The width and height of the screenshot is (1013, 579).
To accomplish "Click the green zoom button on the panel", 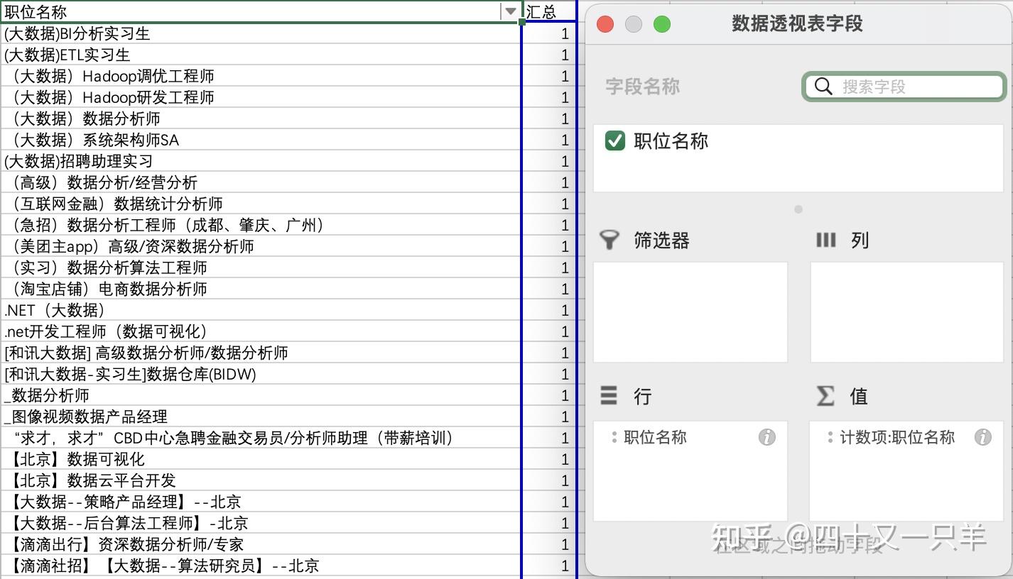I will (661, 23).
